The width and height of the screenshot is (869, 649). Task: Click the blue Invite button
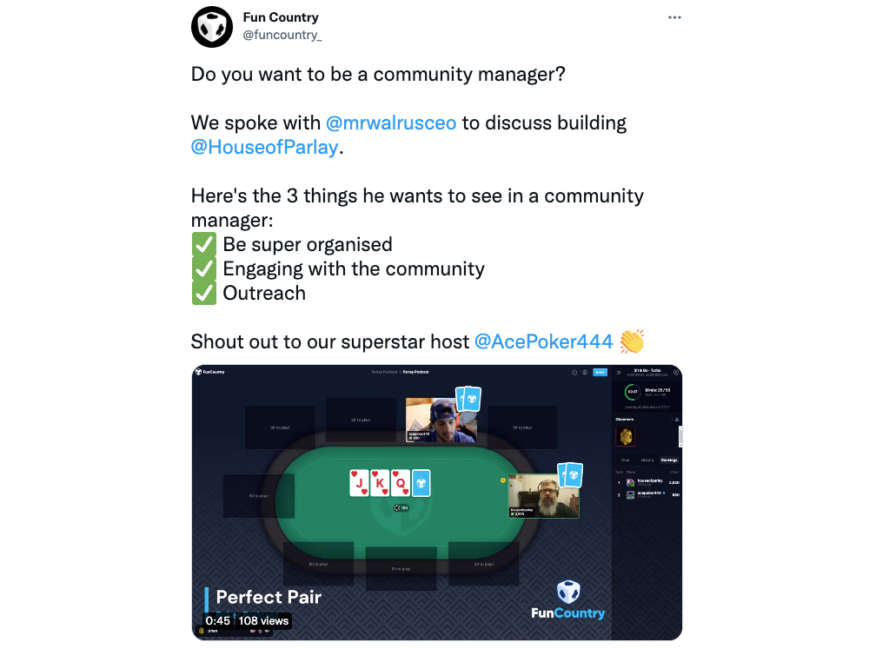[x=600, y=373]
